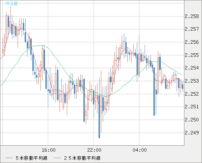The width and height of the screenshot is (202, 163).
Task: Click the 2.252 price axis label
Action: pos(192,94)
